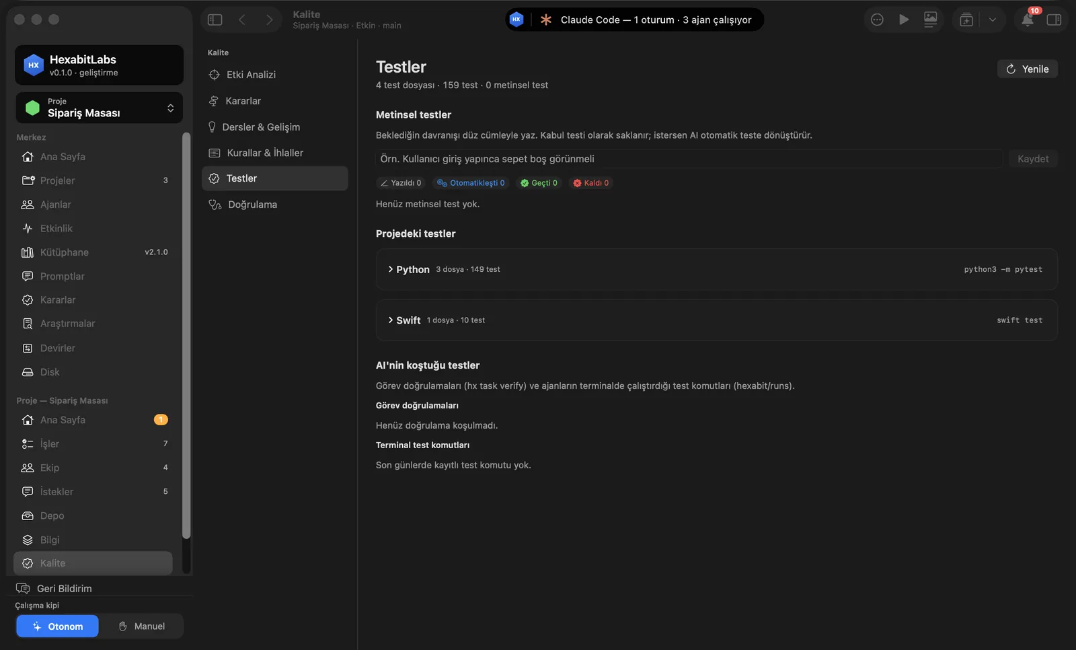Viewport: 1076px width, 650px height.
Task: Open Depo in project sidebar
Action: tap(94, 516)
